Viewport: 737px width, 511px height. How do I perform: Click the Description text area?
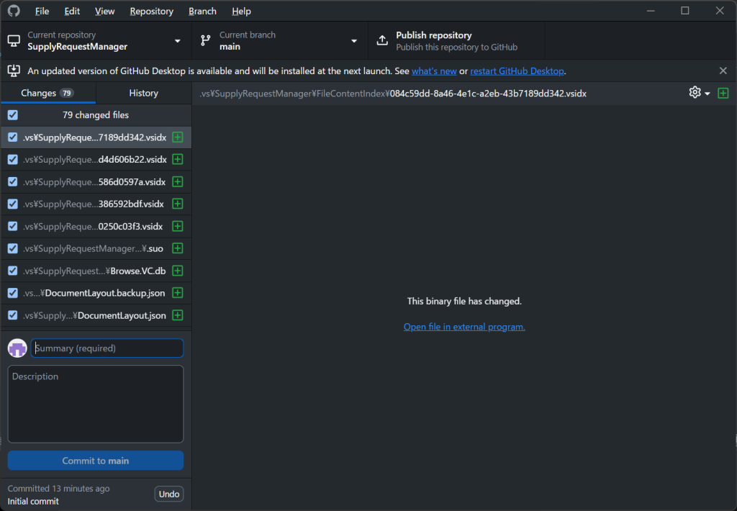tap(96, 404)
